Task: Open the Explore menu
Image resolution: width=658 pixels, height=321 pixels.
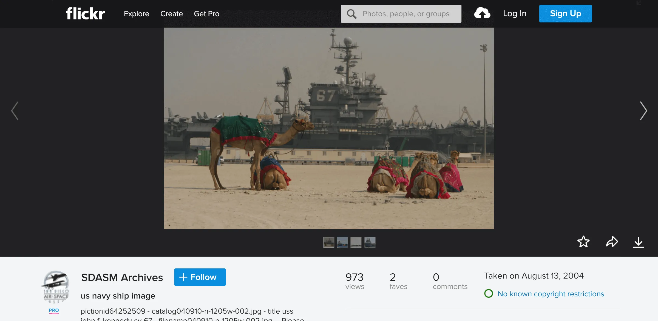Action: pyautogui.click(x=136, y=14)
